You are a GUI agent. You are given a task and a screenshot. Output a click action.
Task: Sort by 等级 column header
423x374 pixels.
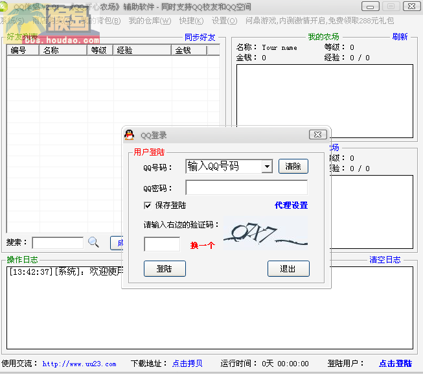[100, 51]
